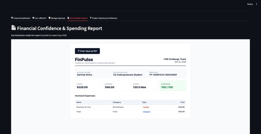Open Project Features & Architecture tab
The image size is (261, 134).
click(x=104, y=18)
